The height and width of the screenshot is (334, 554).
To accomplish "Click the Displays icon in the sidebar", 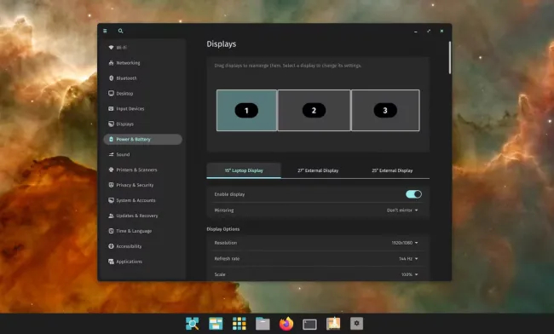I will [x=111, y=124].
